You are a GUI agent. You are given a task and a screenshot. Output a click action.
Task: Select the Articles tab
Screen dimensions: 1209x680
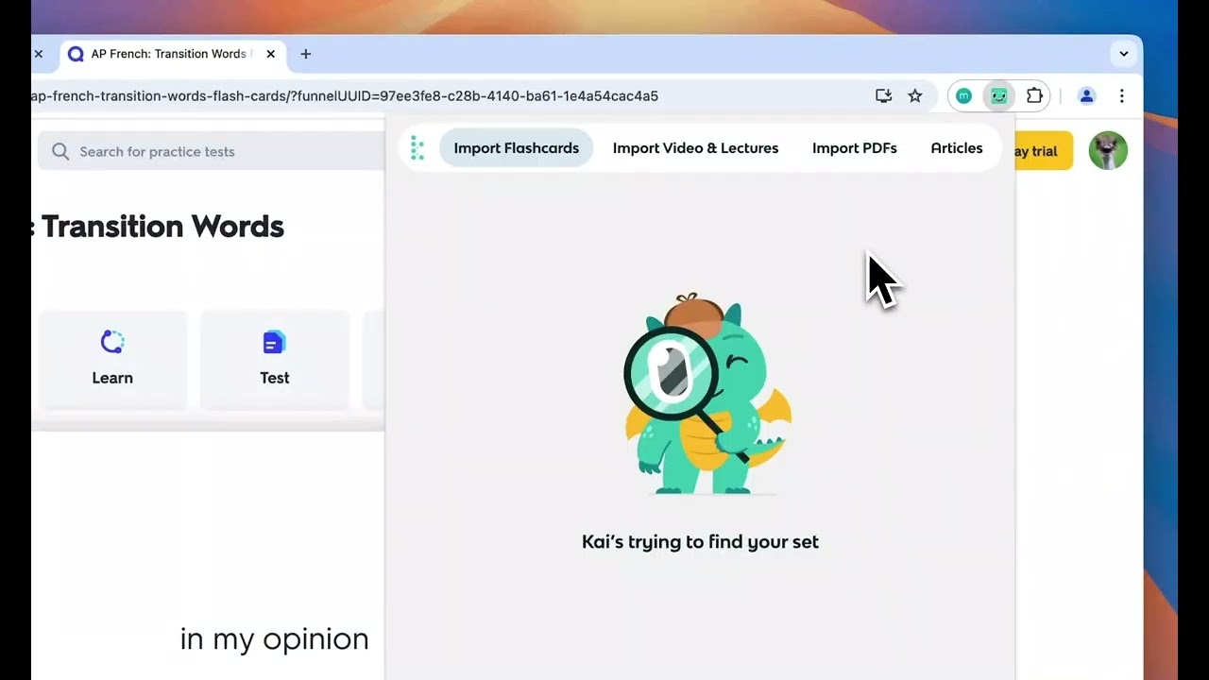[x=956, y=148]
